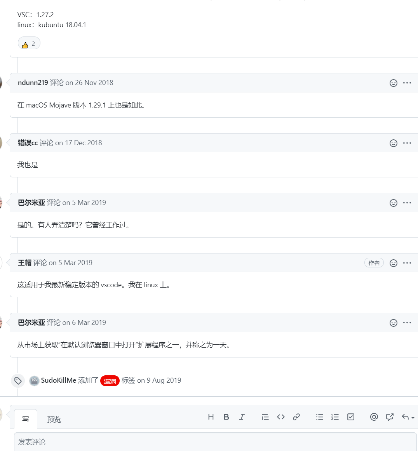This screenshot has height=451, width=418.
Task: Insert code snippet with angle brackets icon
Action: (281, 417)
